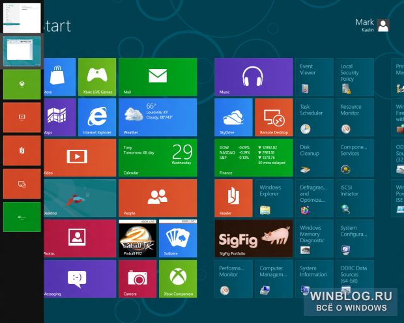Viewport: 404px width, 323px height.
Task: Switch to Remote Desktop in switcher
Action: click(22, 184)
